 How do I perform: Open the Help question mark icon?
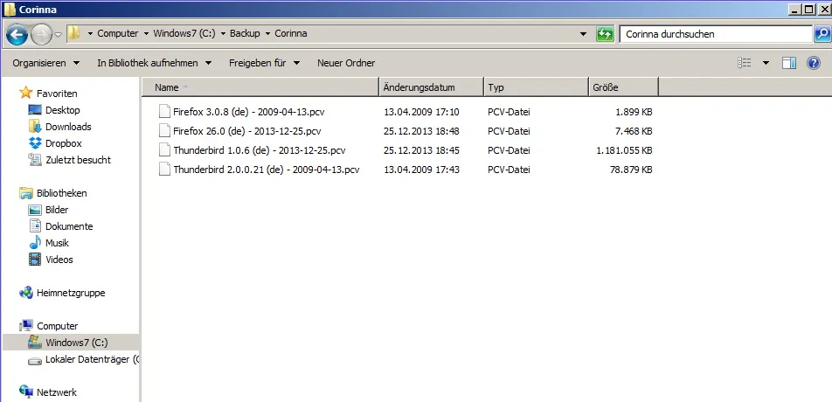coord(814,63)
